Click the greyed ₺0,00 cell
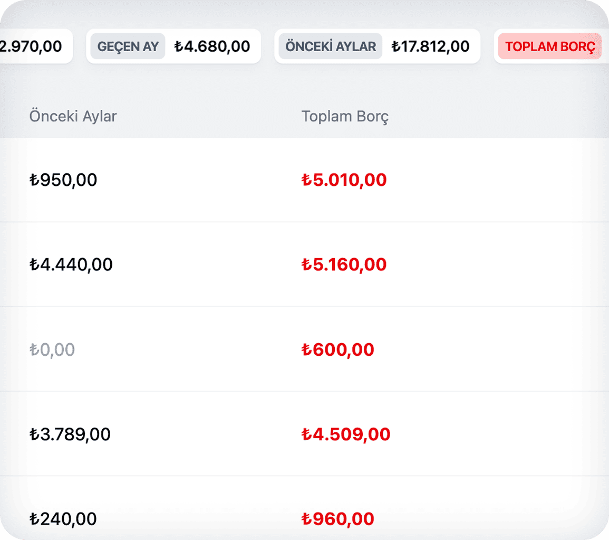 point(52,349)
